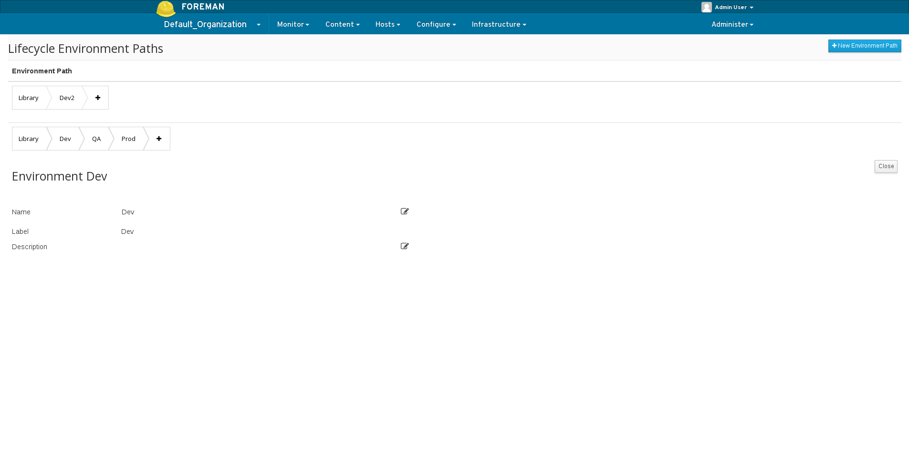Open the Configure menu
Screen dimensions: 909x453
point(436,24)
